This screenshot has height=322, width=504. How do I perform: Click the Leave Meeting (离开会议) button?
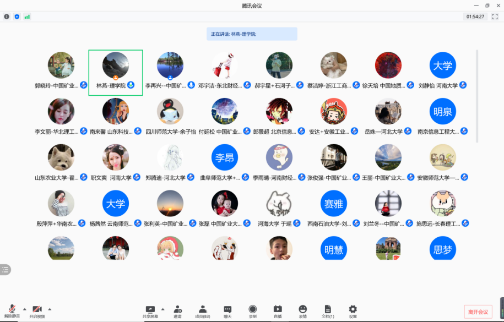click(x=478, y=312)
